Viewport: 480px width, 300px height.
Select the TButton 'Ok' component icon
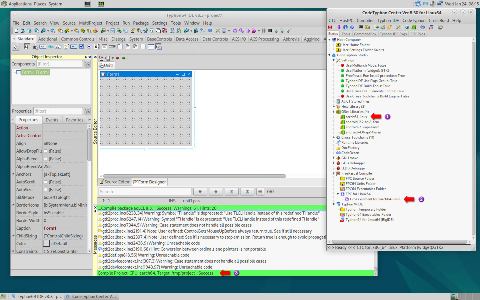[43, 47]
